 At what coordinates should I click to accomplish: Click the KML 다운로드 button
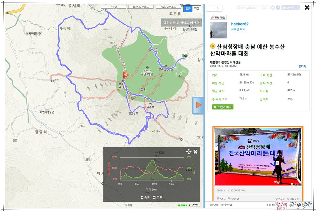168,7
